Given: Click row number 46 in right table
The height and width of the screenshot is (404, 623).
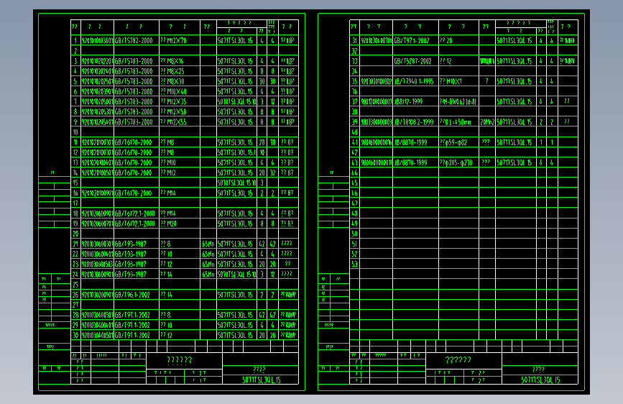Looking at the screenshot, I should (x=354, y=193).
